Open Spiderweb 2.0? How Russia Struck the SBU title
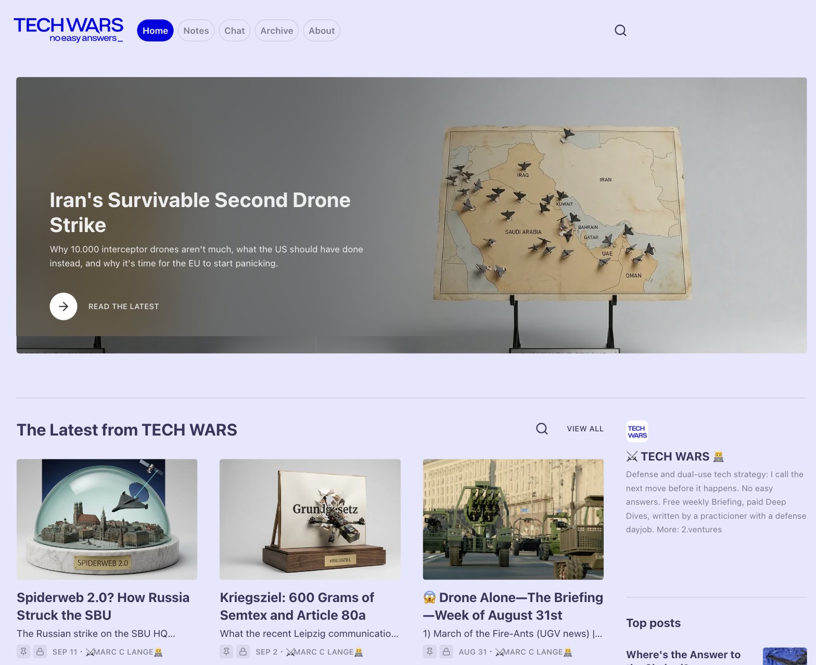The height and width of the screenshot is (665, 816). click(103, 606)
